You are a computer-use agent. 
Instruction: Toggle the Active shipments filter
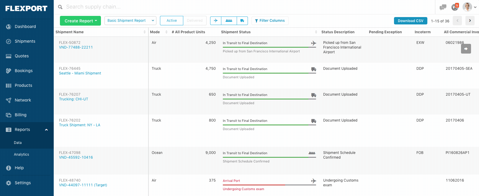171,21
